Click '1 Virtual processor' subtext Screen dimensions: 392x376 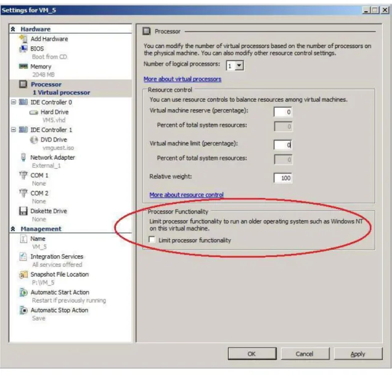tap(61, 92)
